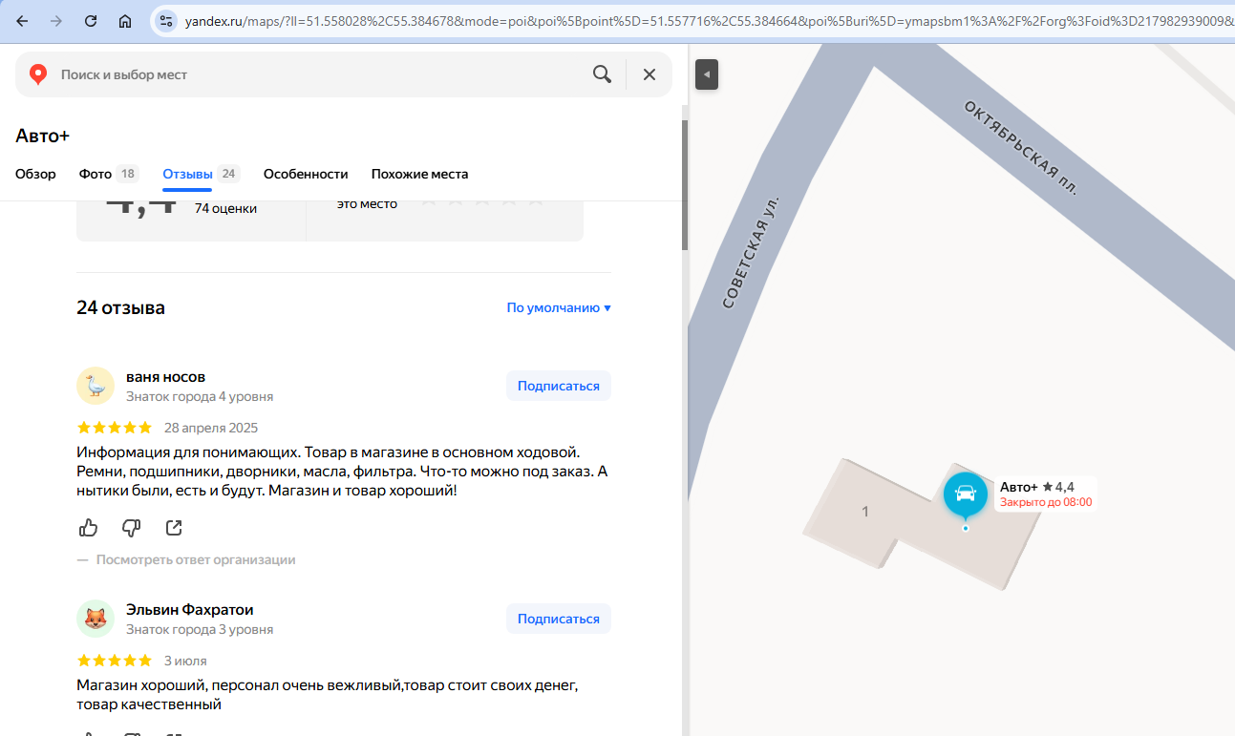Open the Обзор tab
The image size is (1235, 736).
coord(35,174)
